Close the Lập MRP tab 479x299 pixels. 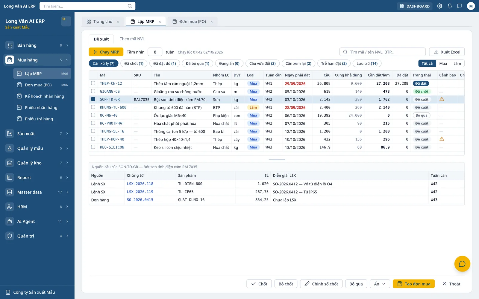click(x=160, y=22)
